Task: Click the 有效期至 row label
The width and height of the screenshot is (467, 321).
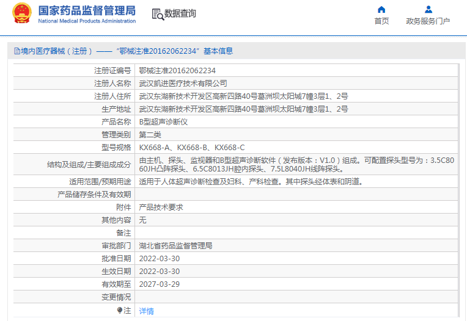Action: (116, 284)
